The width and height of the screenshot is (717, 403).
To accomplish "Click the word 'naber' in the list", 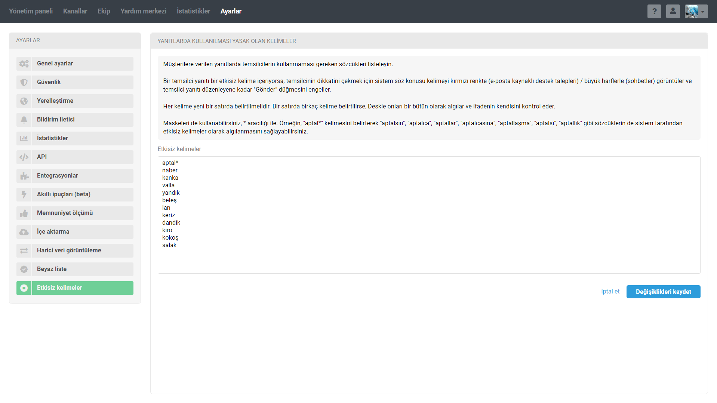I will click(170, 170).
